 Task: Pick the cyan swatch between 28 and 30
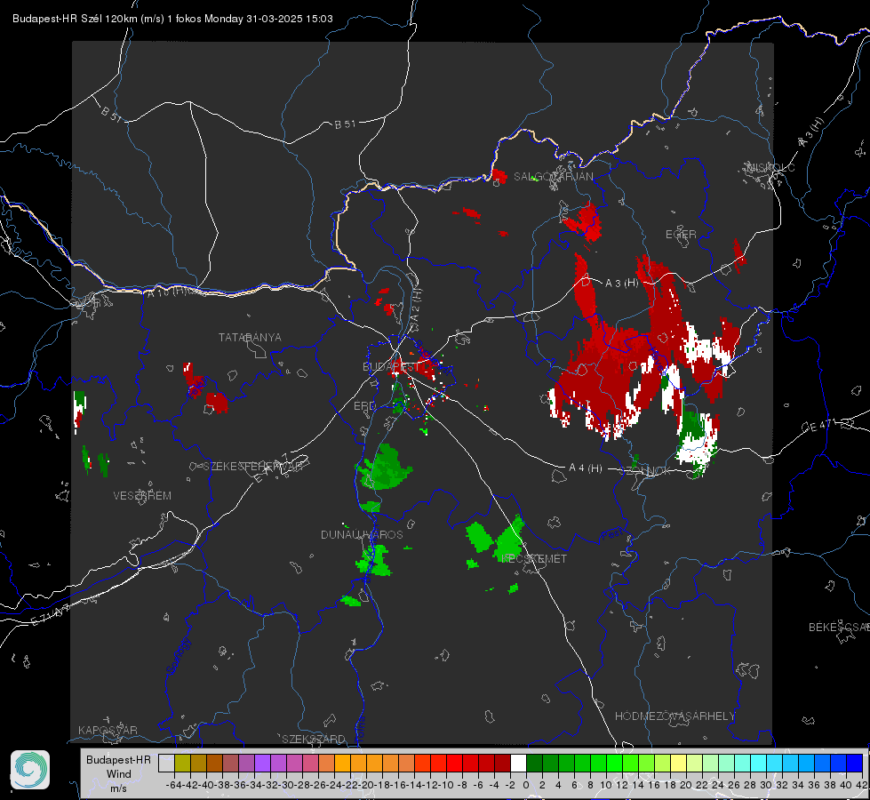click(x=759, y=763)
